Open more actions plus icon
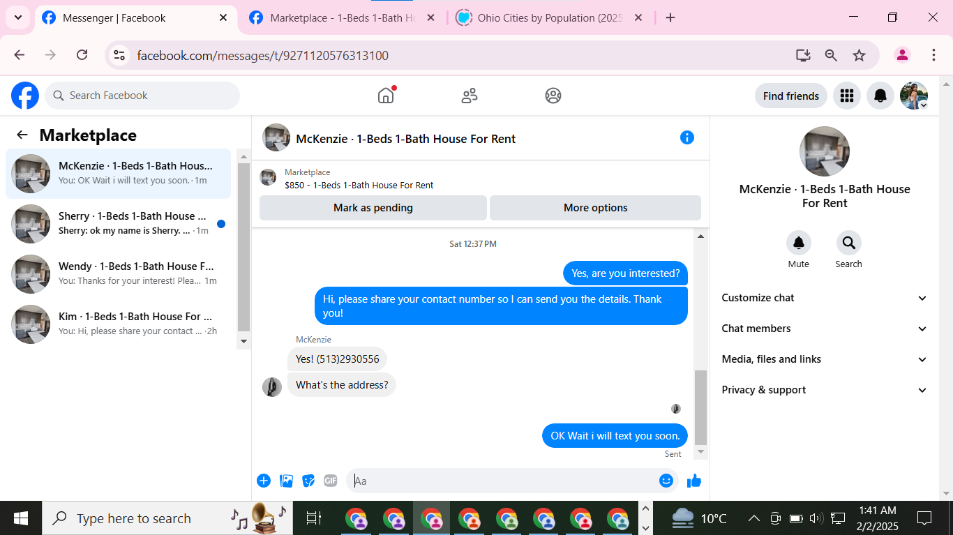The image size is (953, 535). click(x=264, y=481)
